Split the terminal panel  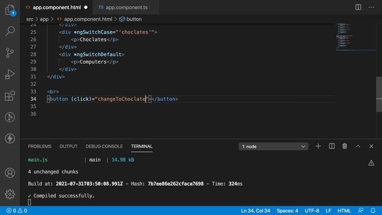[332, 146]
